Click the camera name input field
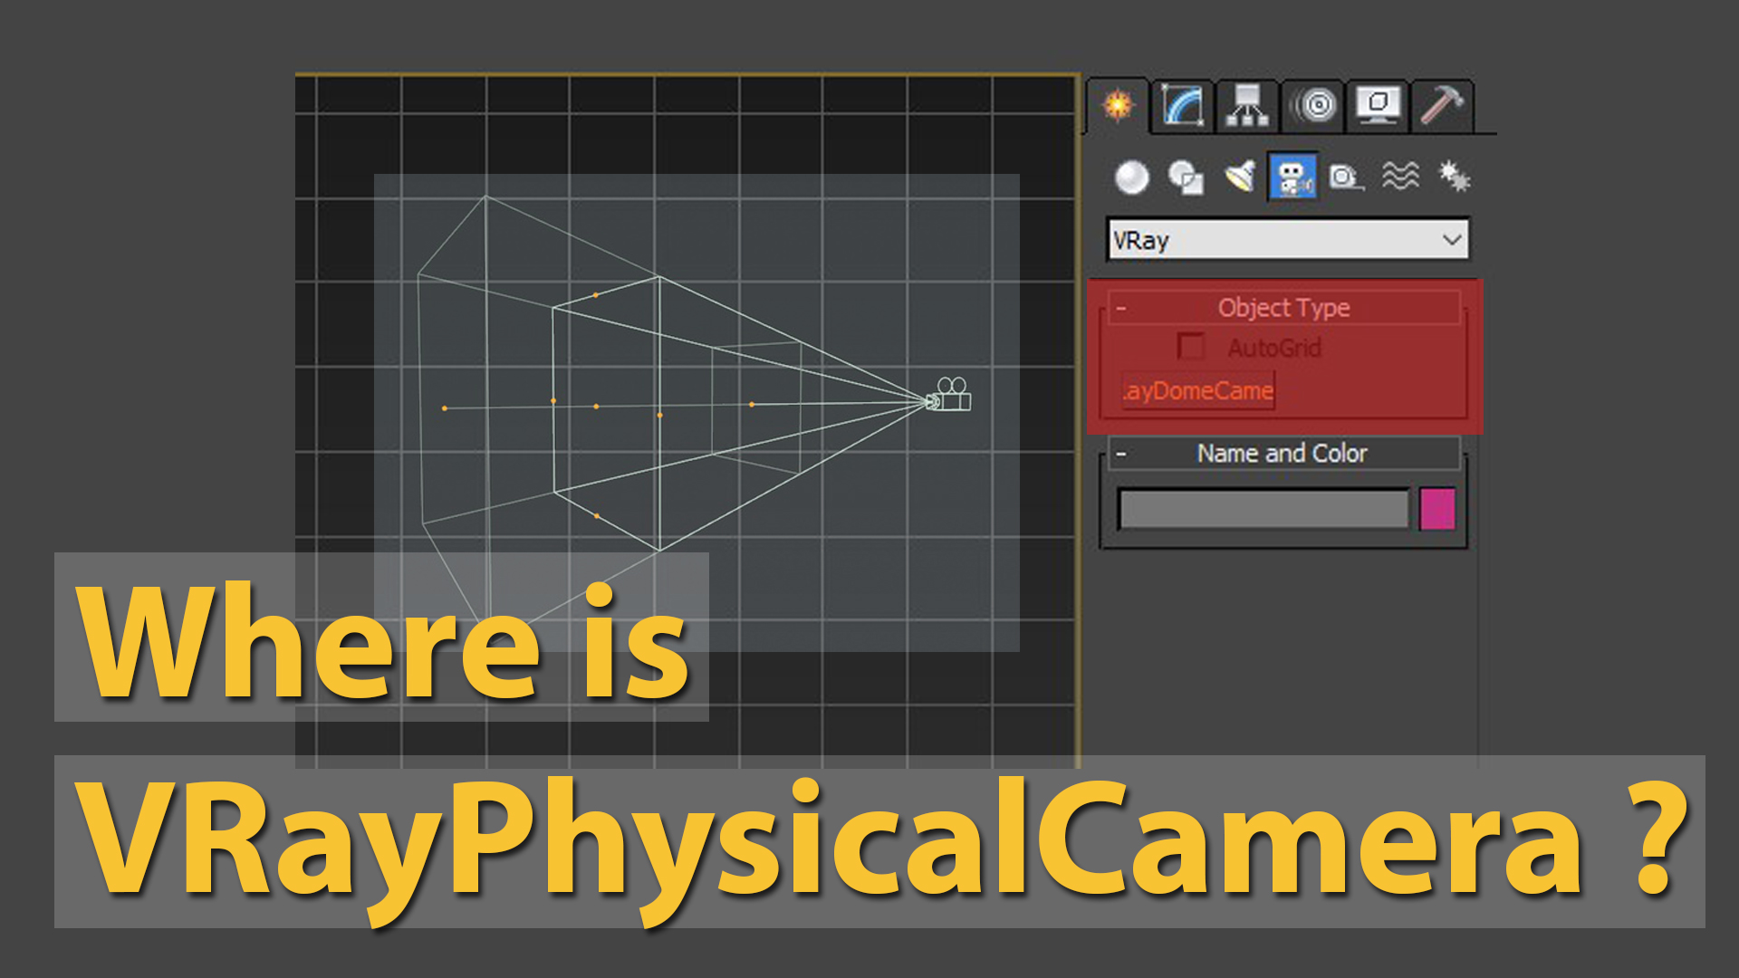This screenshot has width=1739, height=978. [1263, 510]
